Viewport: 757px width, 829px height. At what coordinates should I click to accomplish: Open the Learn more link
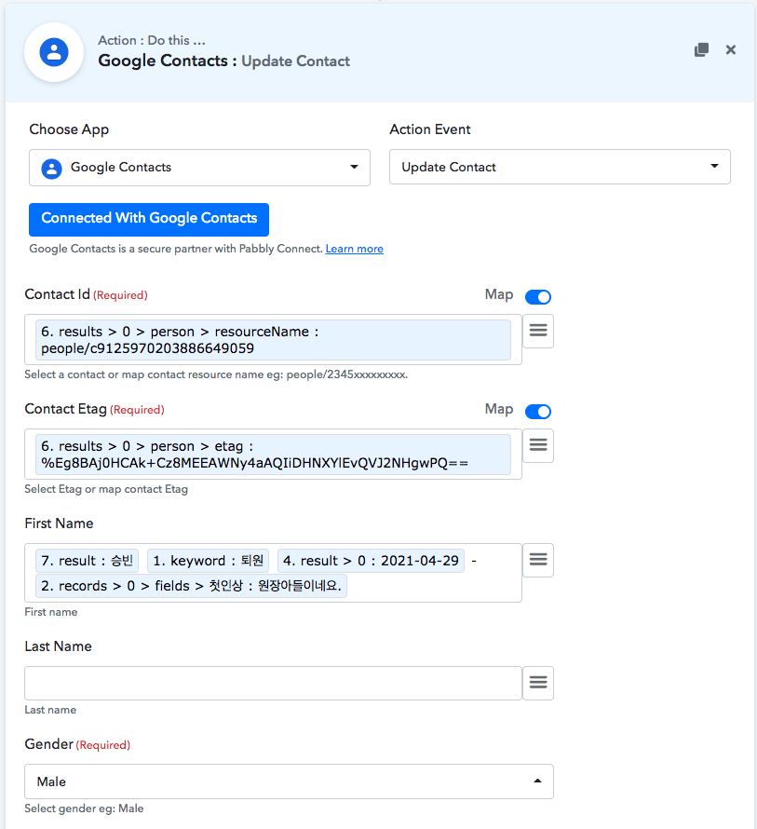click(x=354, y=250)
